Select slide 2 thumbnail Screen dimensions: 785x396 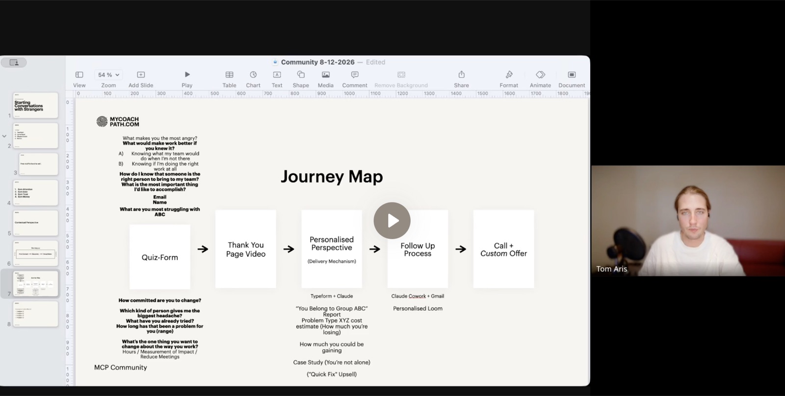tap(35, 136)
